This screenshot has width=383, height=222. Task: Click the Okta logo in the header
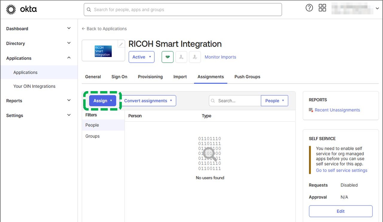[x=22, y=10]
